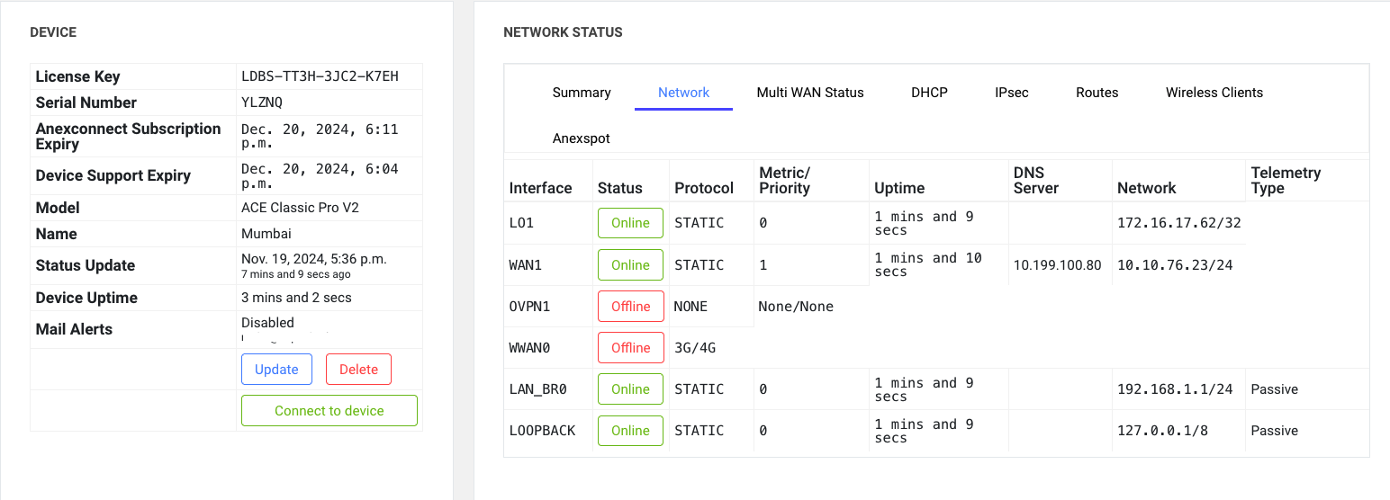Click the red Delete button
This screenshot has height=500, width=1390.
[x=358, y=370]
